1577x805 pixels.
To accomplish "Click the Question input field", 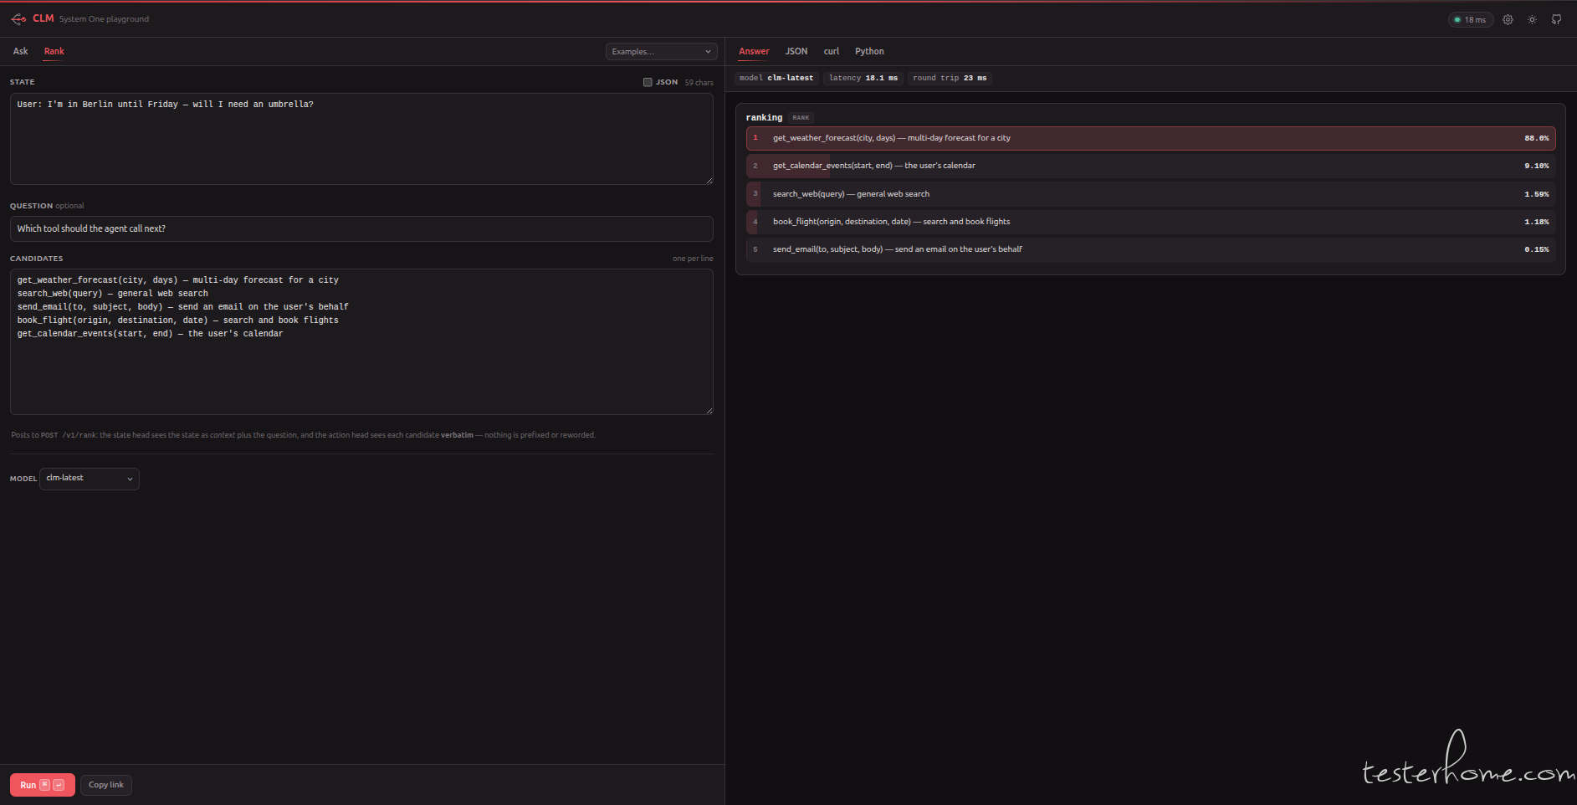I will point(361,228).
